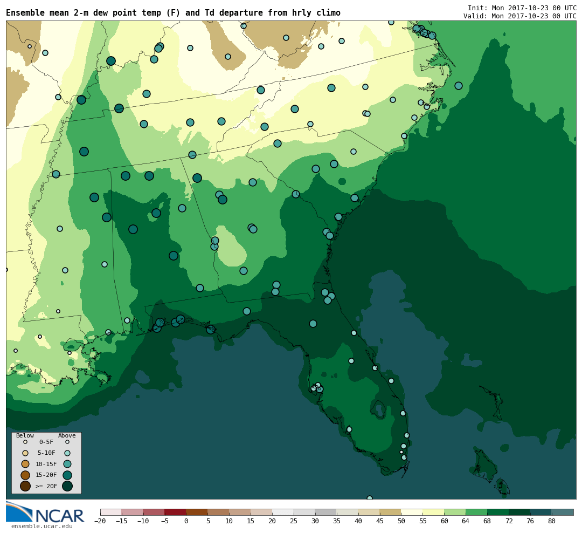
Task: Pick the dark red swatch between -5 and 0
Action: tap(176, 512)
